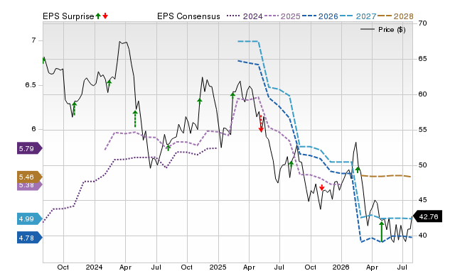Image resolution: width=455 pixels, height=271 pixels.
Task: Toggle the Price ($) line in the legend
Action: point(383,30)
